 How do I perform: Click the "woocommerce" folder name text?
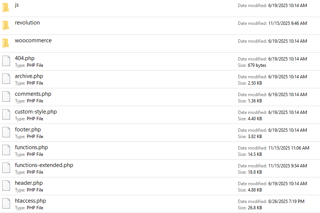33,40
